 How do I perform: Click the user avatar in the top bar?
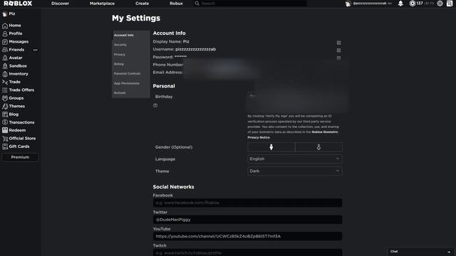(x=348, y=4)
